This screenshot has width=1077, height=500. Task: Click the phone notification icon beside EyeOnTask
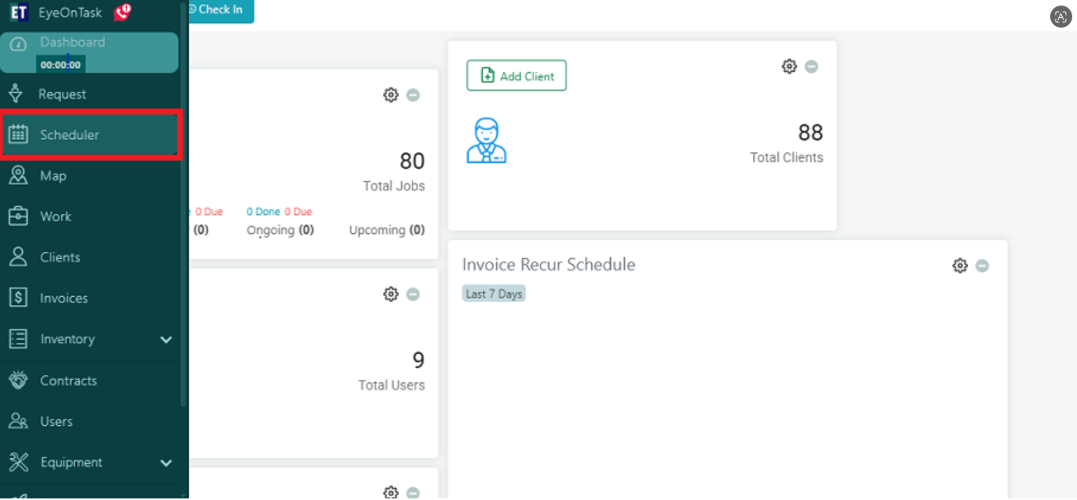pyautogui.click(x=122, y=12)
